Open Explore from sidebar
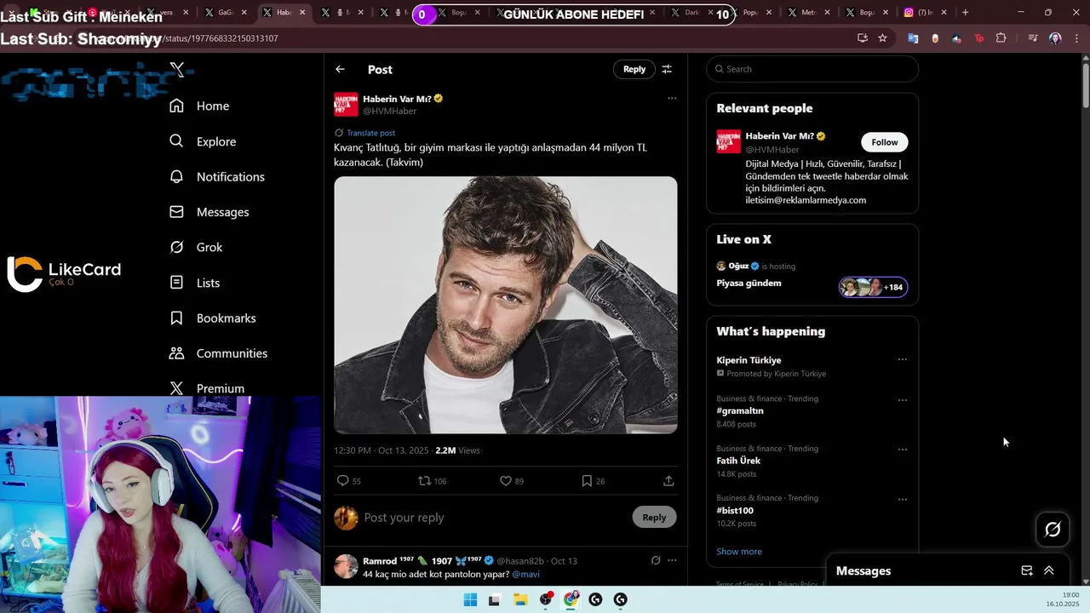 [203, 141]
